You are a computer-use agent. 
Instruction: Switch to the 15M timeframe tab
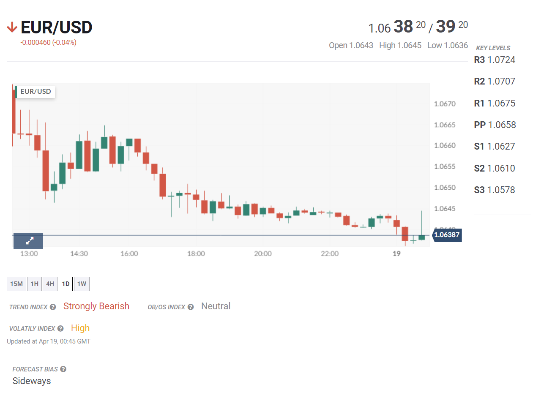tap(16, 284)
